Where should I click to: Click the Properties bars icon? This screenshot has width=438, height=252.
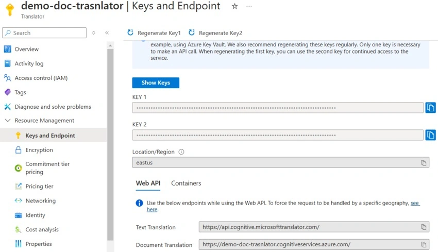[18, 244]
